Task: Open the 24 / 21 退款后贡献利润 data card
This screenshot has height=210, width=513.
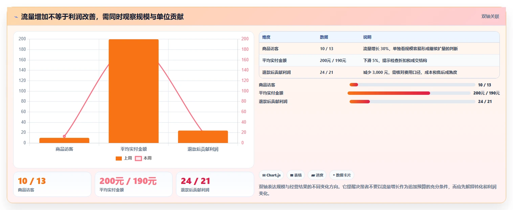Action: coord(215,184)
